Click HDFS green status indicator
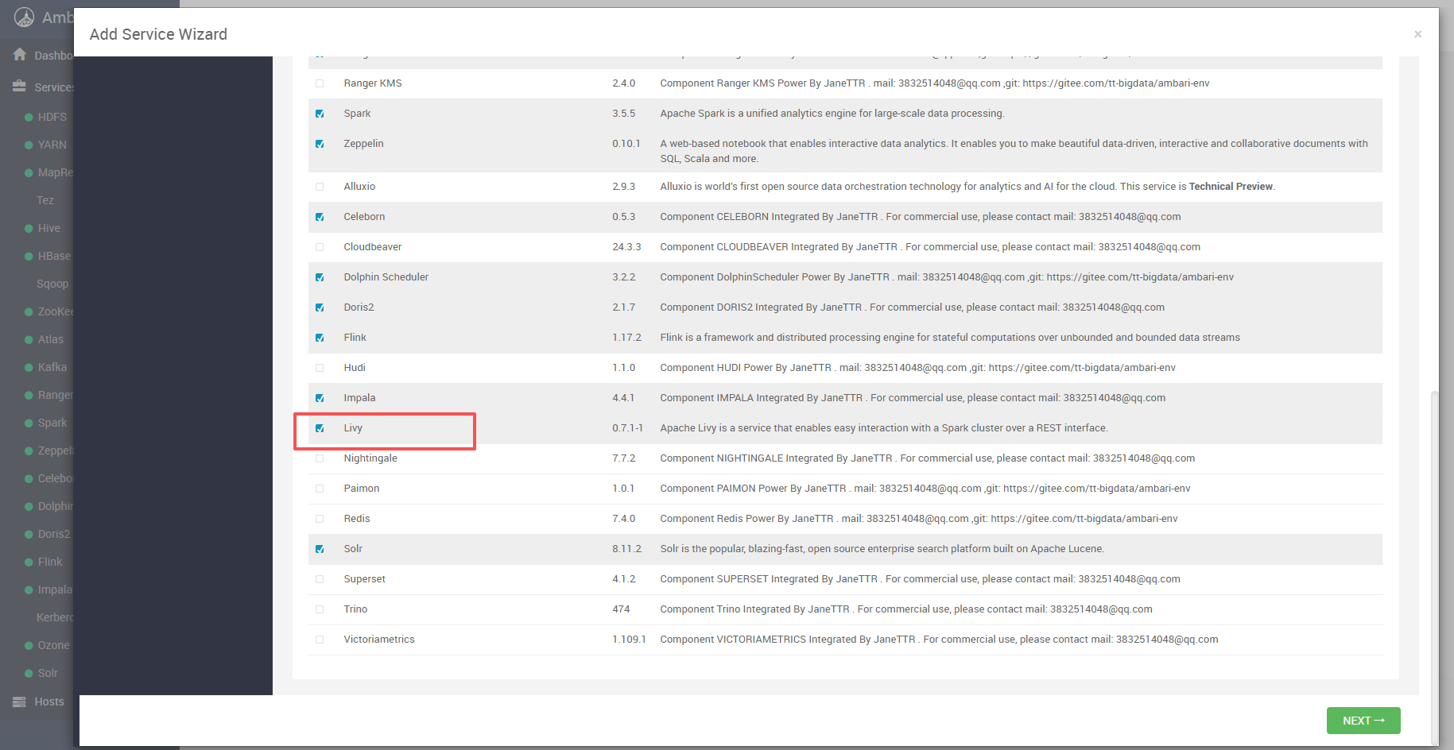Image resolution: width=1454 pixels, height=750 pixels. tap(29, 118)
